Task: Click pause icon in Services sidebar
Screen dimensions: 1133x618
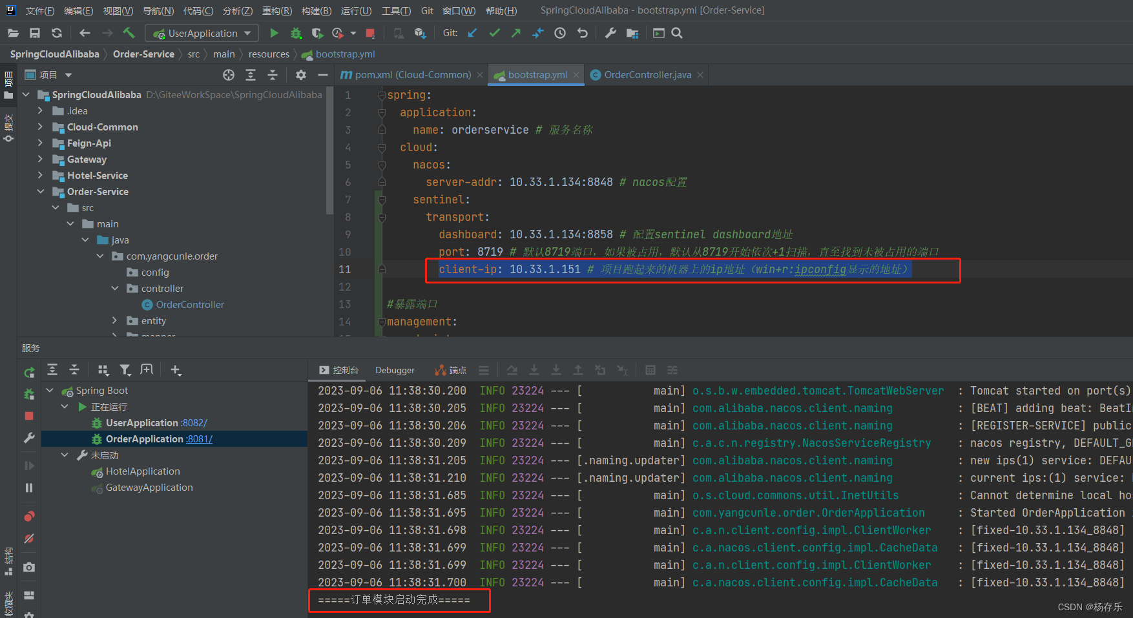Action: click(x=29, y=488)
